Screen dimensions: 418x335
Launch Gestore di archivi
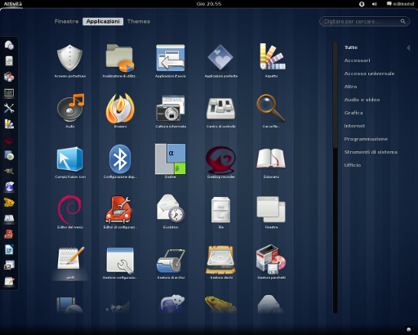(171, 261)
